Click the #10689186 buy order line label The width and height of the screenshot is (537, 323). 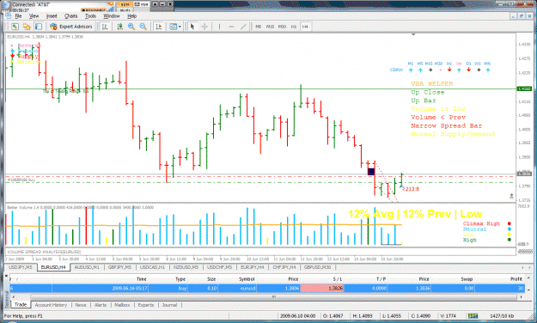pos(21,180)
